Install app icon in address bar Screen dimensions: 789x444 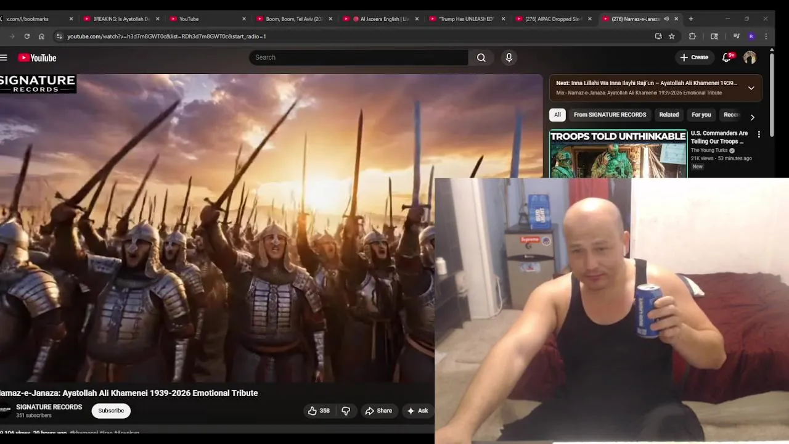[658, 36]
